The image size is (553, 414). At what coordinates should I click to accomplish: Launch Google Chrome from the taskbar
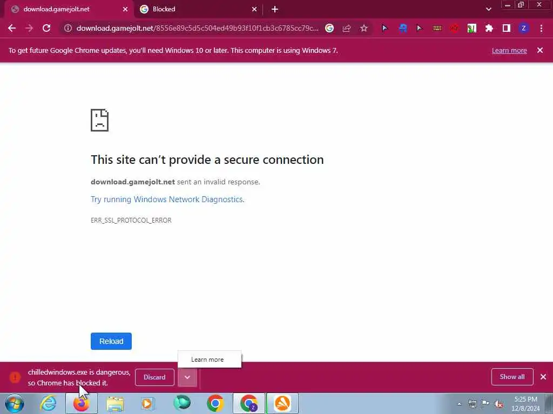point(215,403)
